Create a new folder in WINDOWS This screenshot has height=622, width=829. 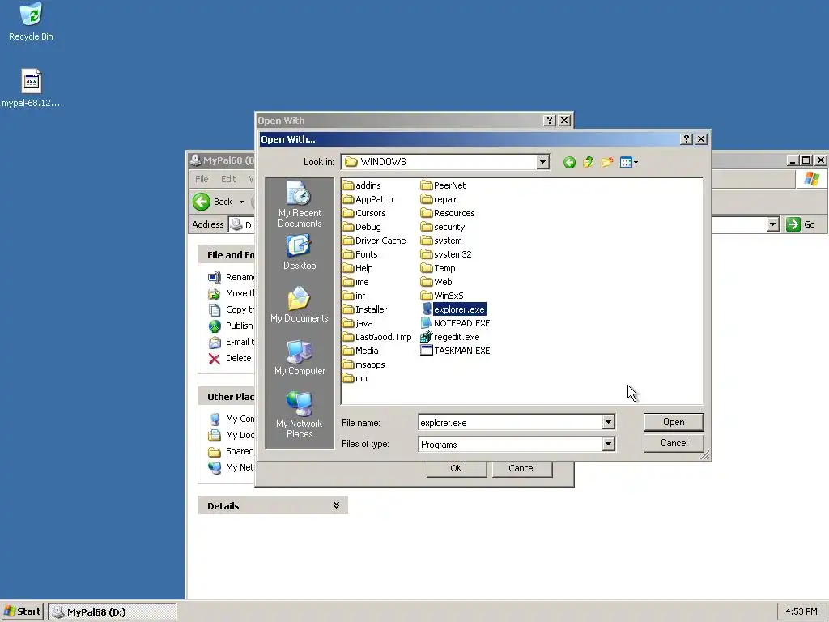pos(607,162)
